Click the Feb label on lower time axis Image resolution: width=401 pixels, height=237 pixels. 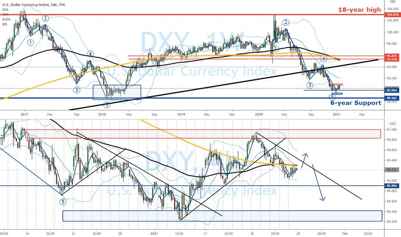(x=345, y=234)
